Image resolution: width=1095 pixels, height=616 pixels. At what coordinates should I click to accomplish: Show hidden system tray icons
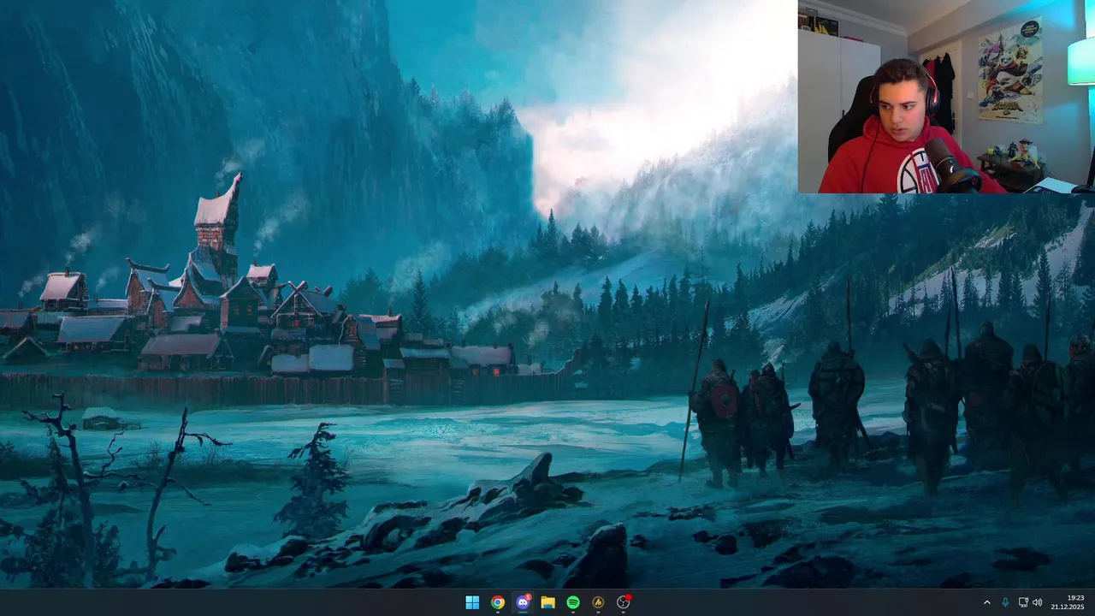[986, 602]
